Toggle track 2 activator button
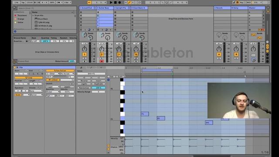279x157 pixels. click(x=102, y=55)
